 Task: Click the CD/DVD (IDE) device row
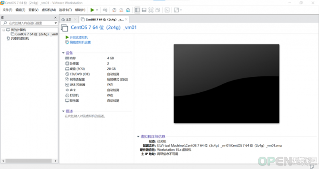point(98,74)
